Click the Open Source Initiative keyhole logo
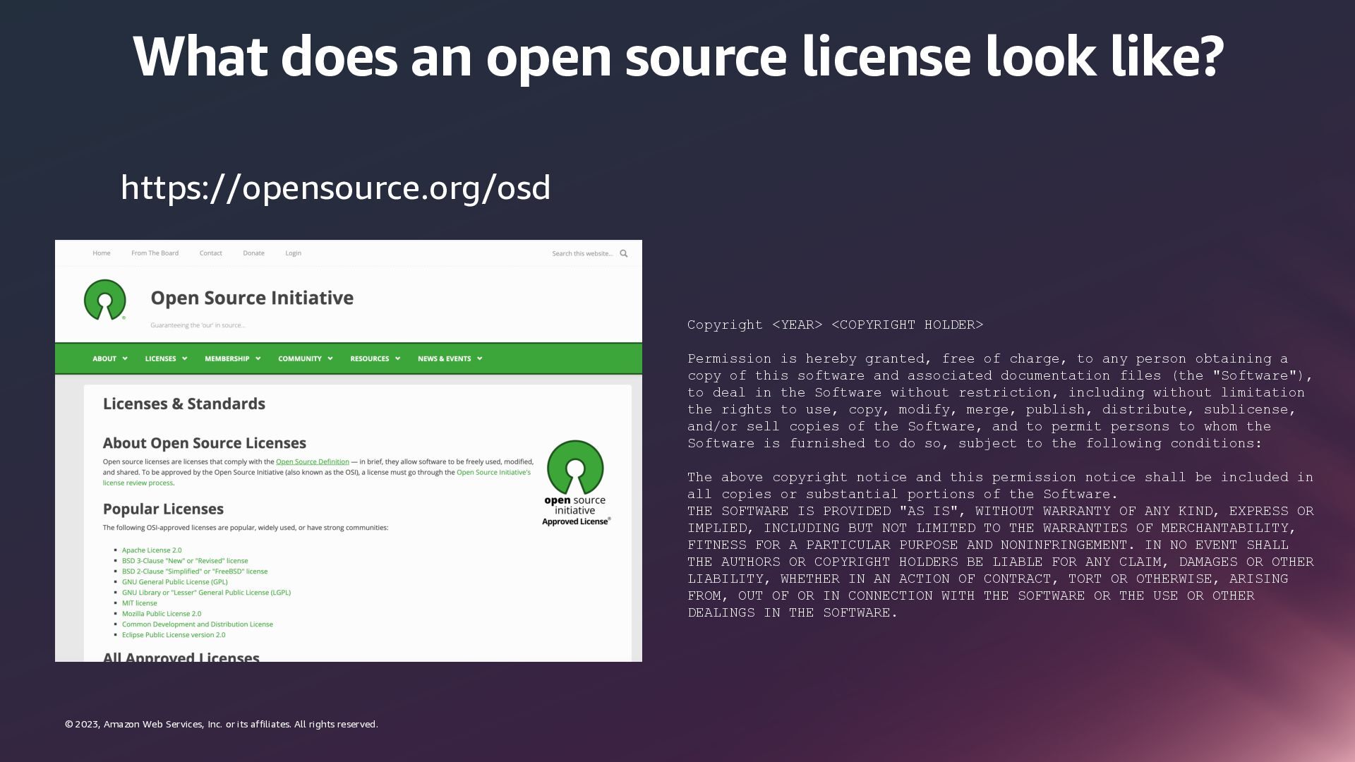This screenshot has height=762, width=1355. pos(105,300)
